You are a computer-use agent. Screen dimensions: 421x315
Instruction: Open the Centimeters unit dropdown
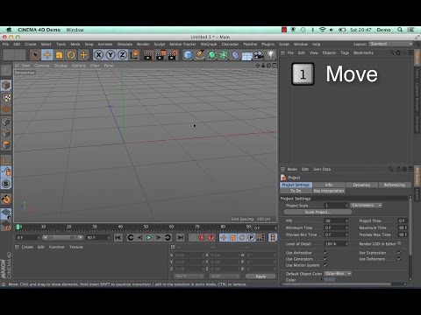click(366, 206)
